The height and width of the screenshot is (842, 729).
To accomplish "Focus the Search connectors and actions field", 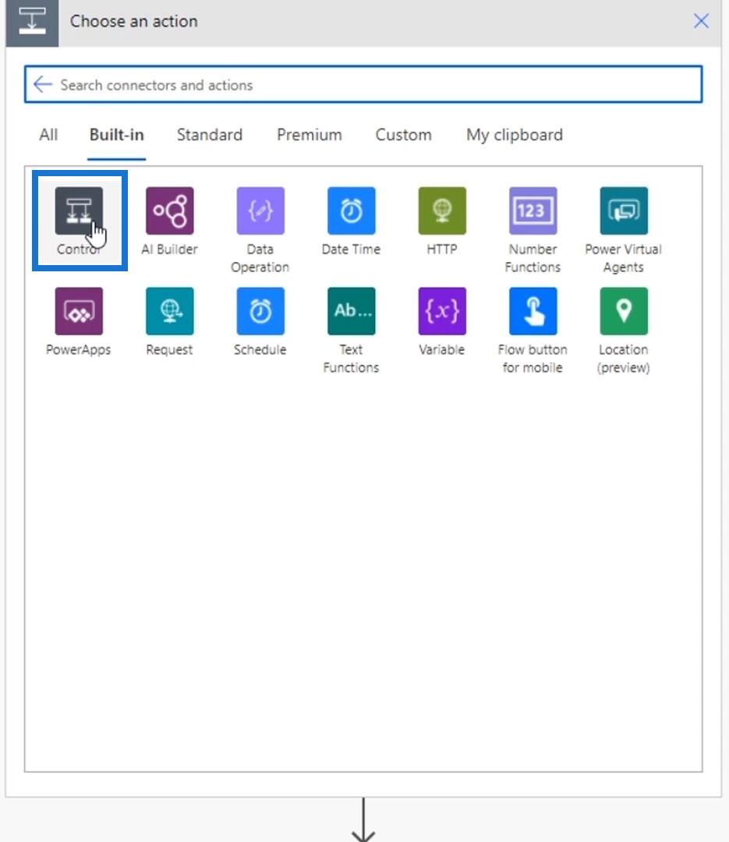I will (x=363, y=84).
